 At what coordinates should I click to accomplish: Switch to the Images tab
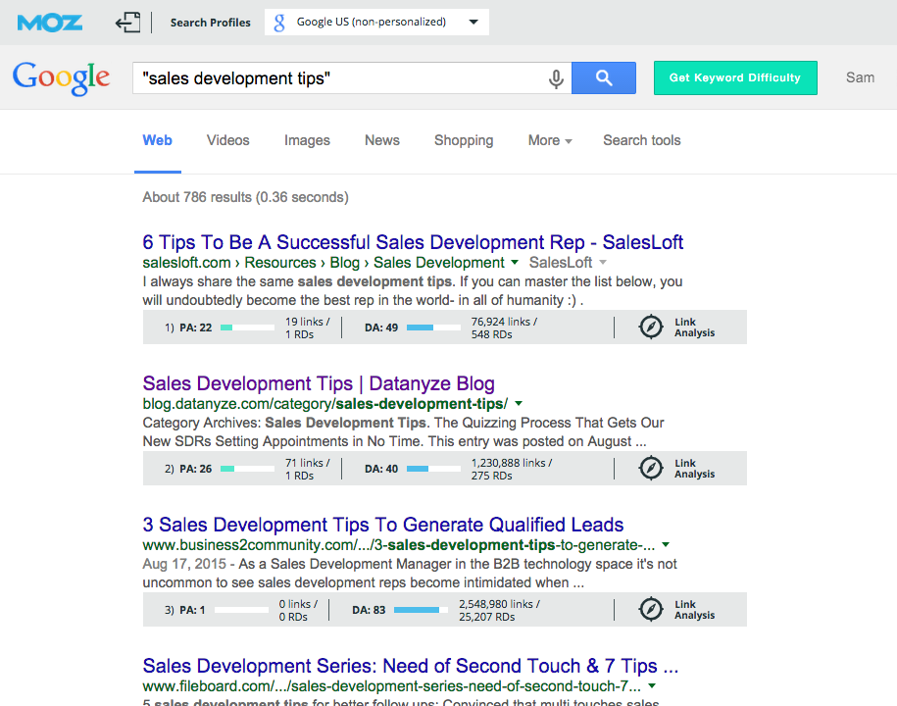point(307,140)
